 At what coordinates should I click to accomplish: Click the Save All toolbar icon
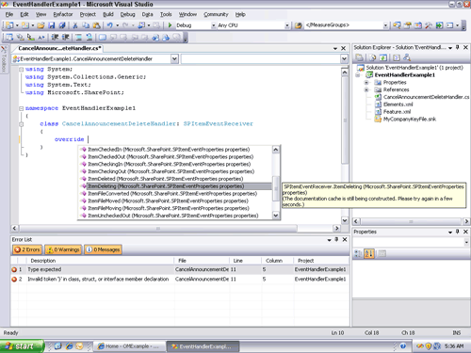coord(62,25)
